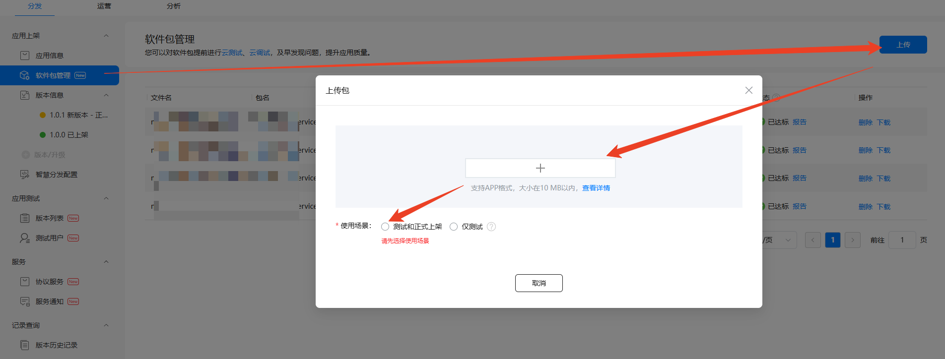Collapse the 版本信息 subsection chevron

click(x=106, y=95)
